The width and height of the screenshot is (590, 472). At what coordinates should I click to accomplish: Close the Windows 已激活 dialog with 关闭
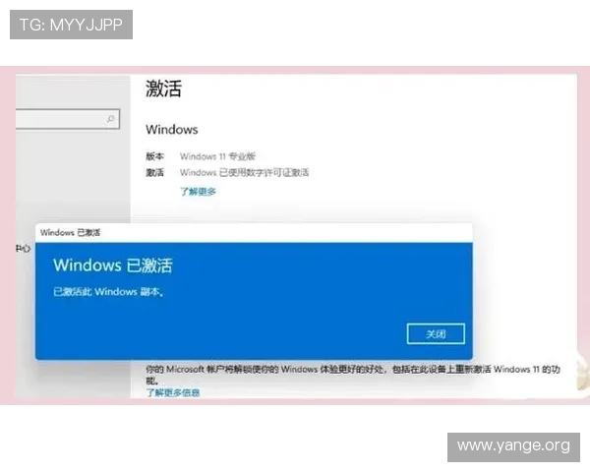tap(436, 334)
